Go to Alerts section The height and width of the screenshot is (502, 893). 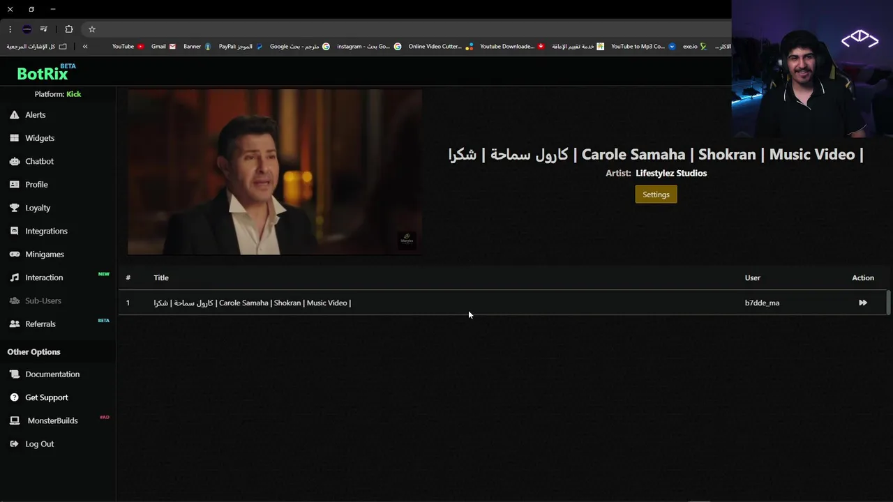(36, 115)
